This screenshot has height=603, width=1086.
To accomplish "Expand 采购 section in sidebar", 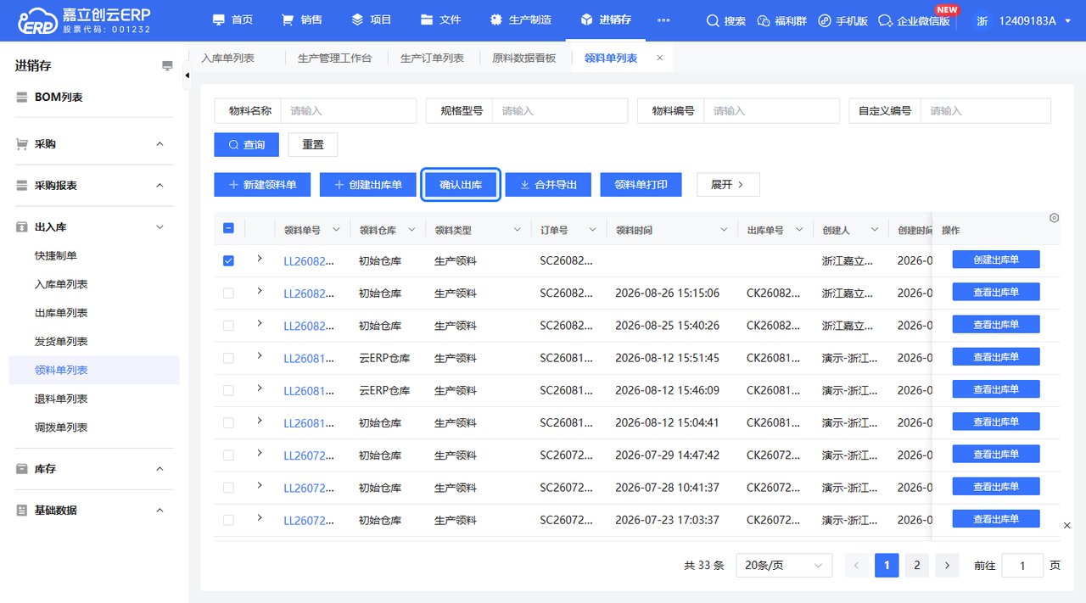I will pos(160,144).
